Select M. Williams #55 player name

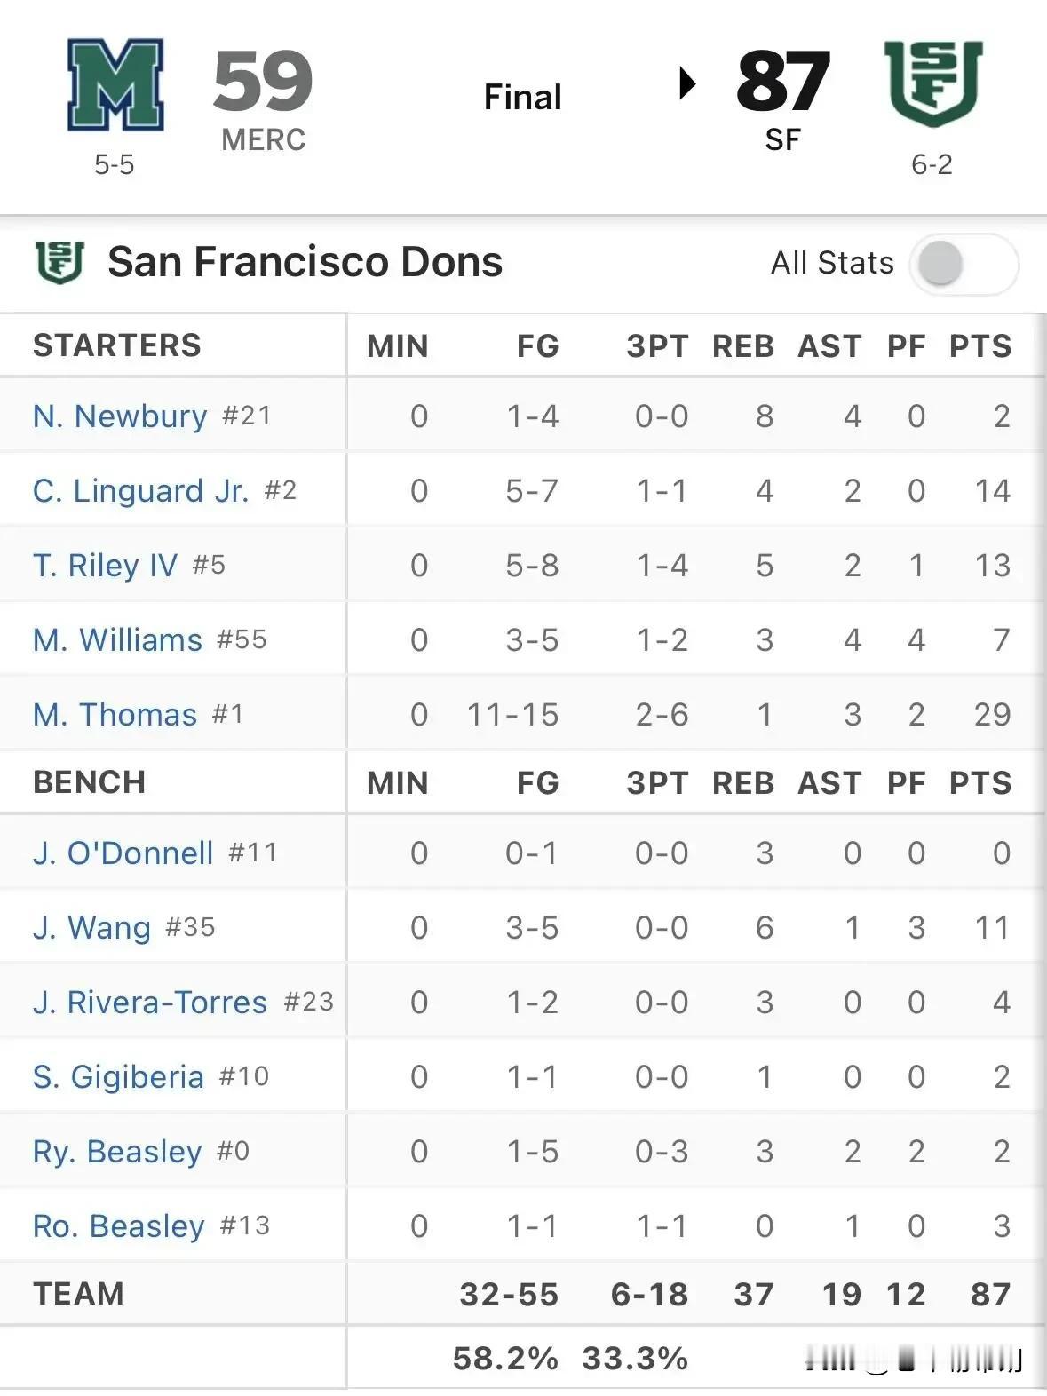point(118,639)
